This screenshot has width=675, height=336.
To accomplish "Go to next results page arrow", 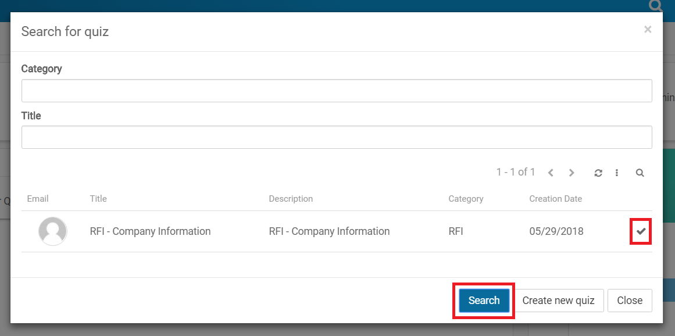I will (572, 173).
